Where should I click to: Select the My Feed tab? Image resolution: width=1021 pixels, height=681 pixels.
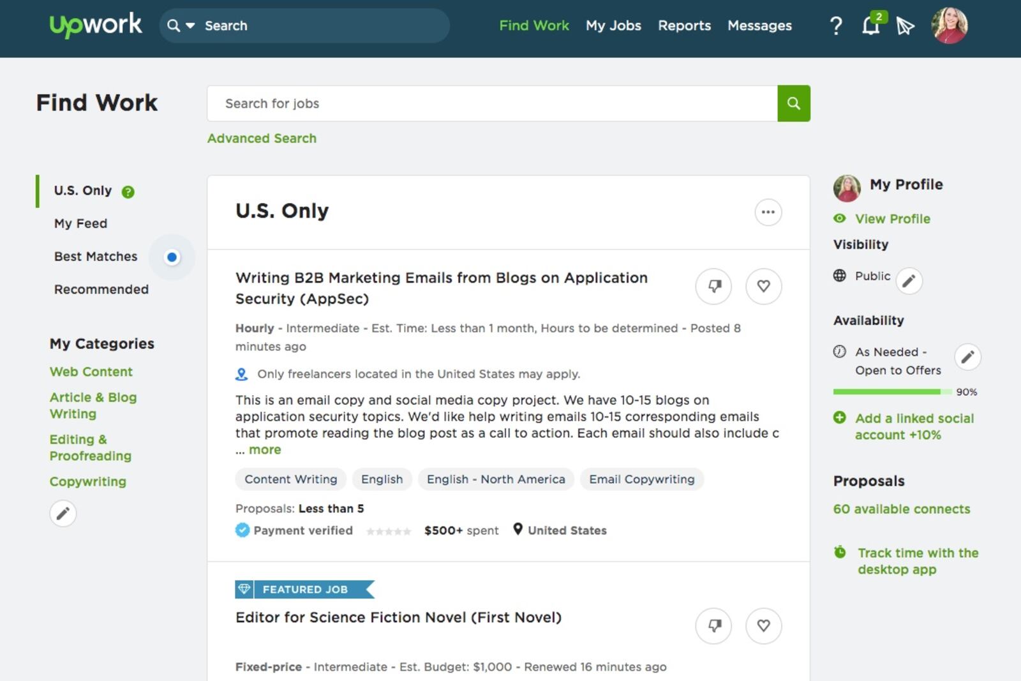point(80,223)
